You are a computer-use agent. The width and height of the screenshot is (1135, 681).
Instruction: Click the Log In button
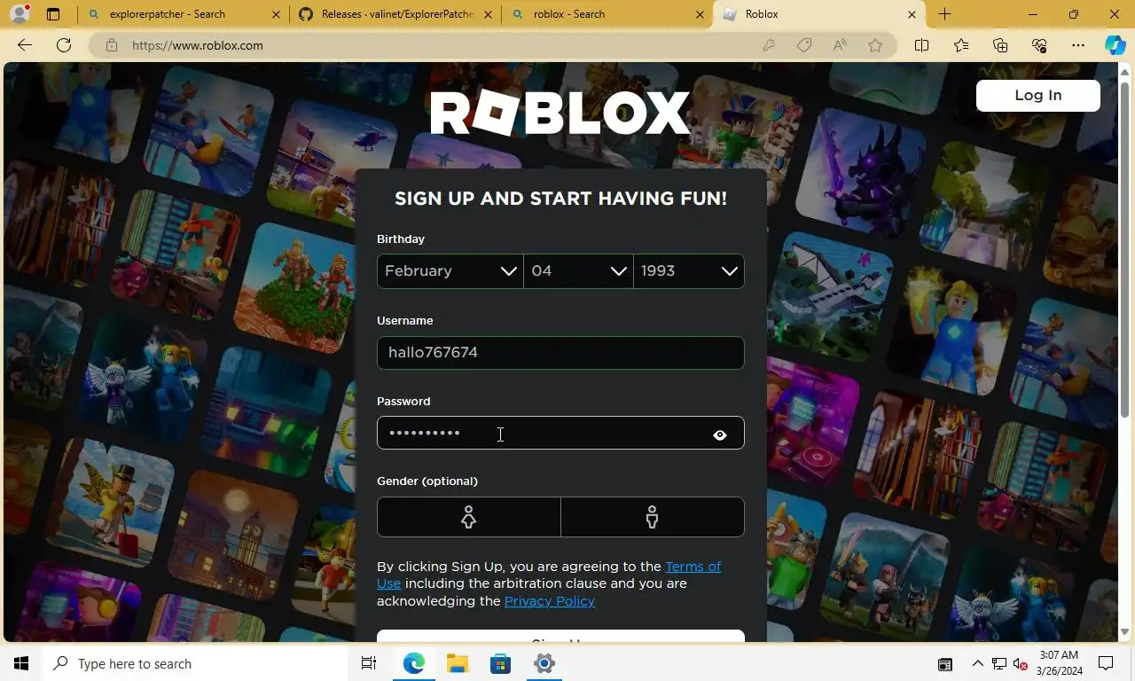click(x=1037, y=96)
